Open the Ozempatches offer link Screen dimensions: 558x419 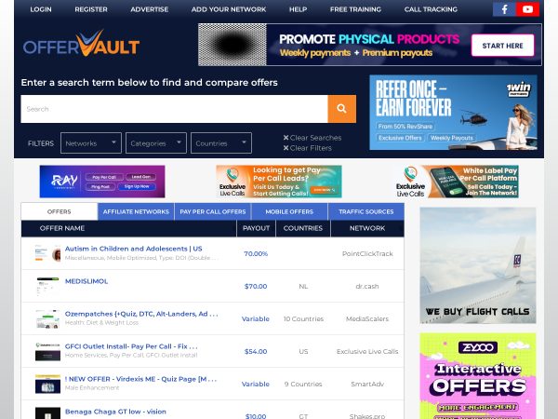[141, 314]
